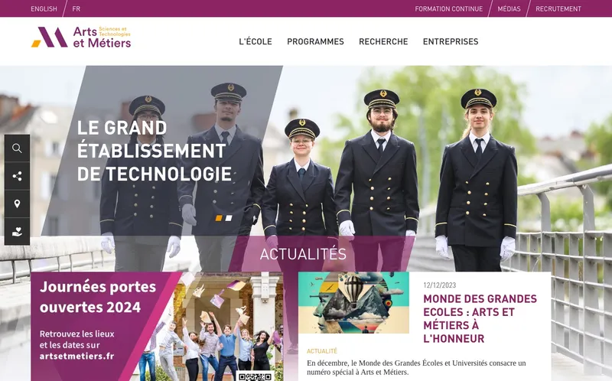Select the orange carousel slide indicator
The height and width of the screenshot is (381, 612).
point(219,218)
